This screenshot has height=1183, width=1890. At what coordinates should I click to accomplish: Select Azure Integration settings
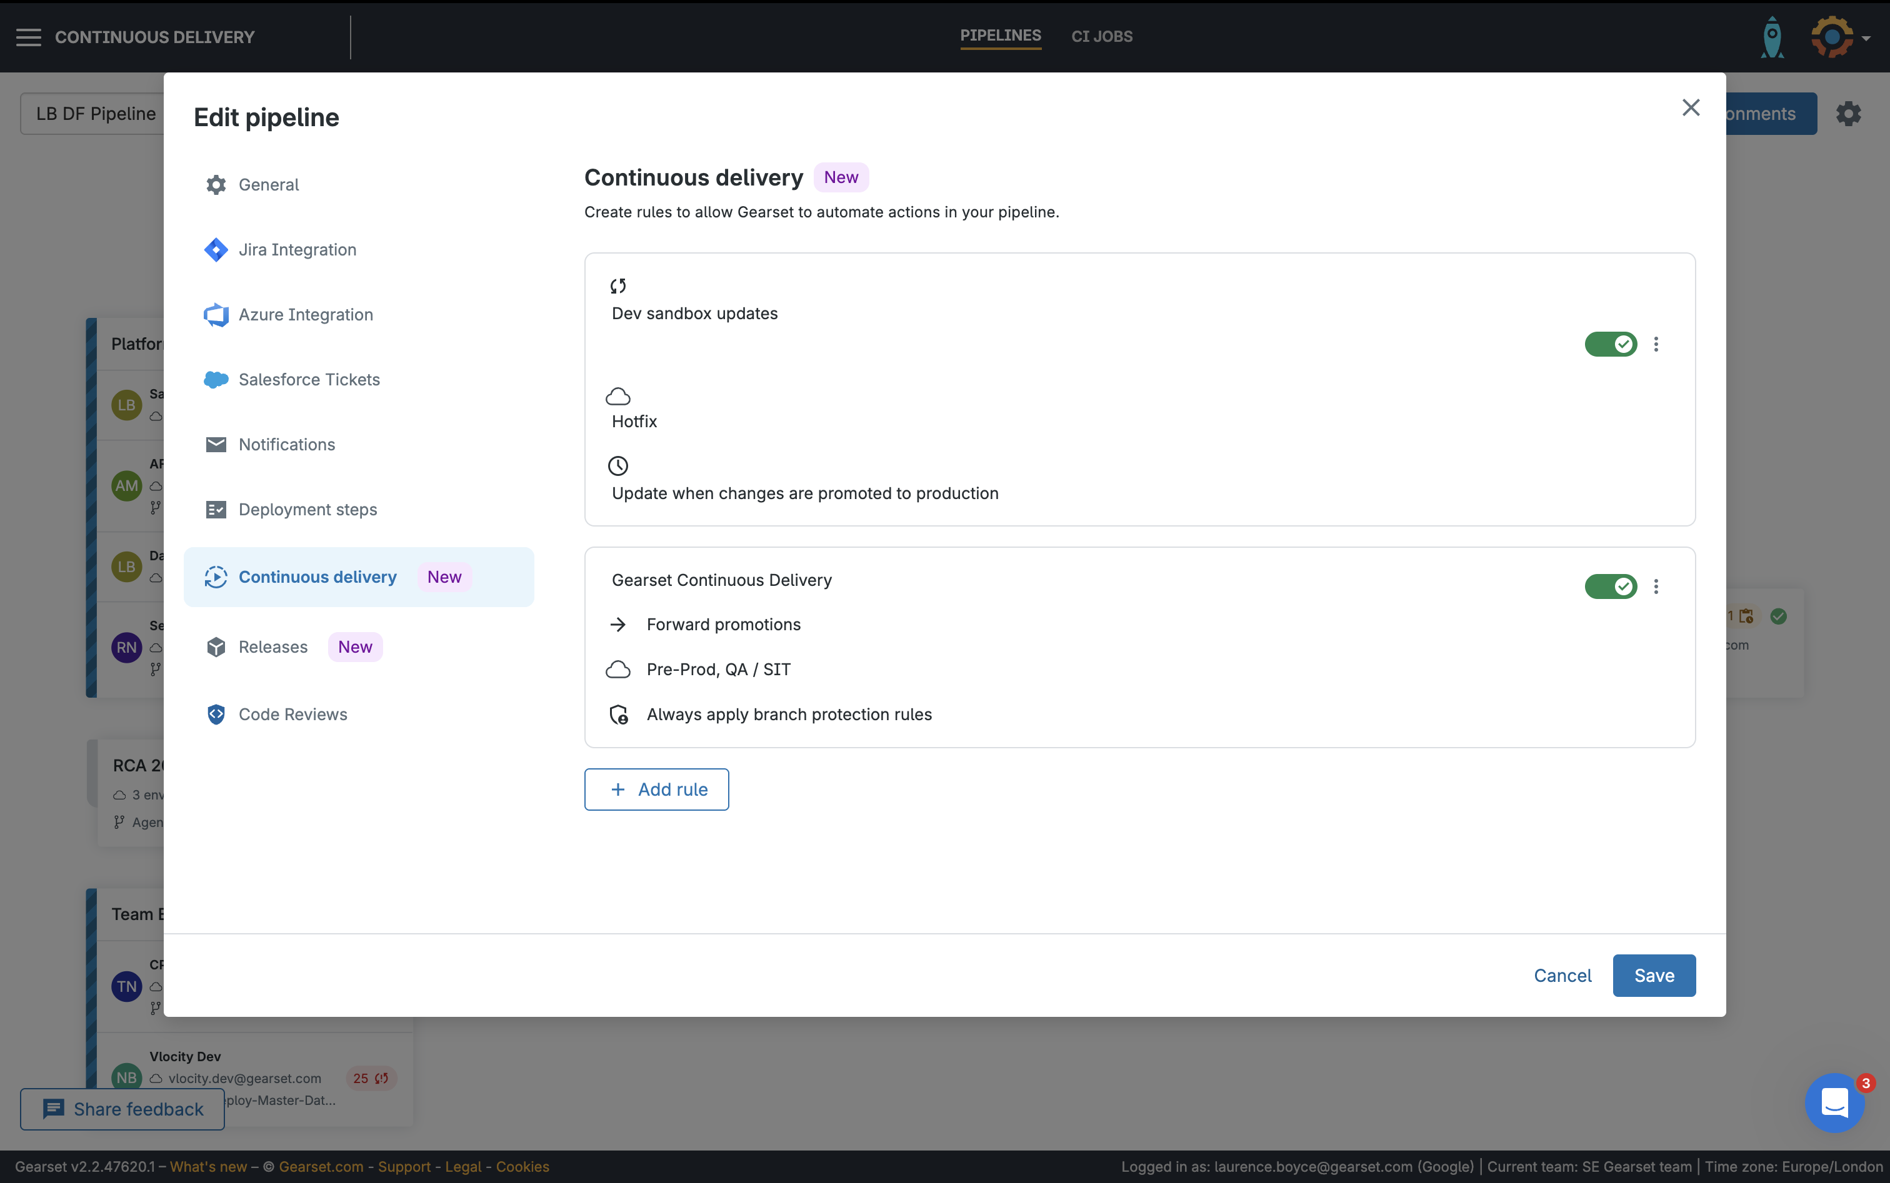click(359, 315)
